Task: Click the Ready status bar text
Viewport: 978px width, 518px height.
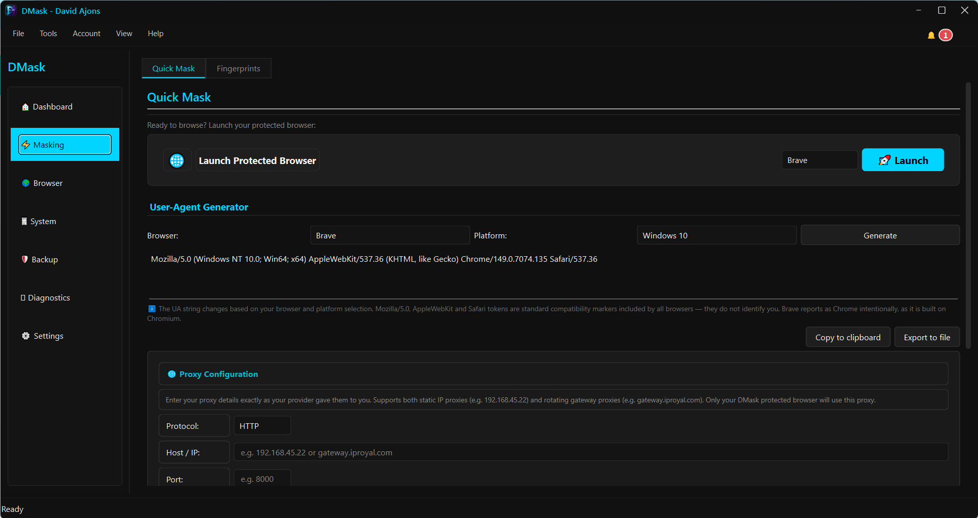Action: pos(12,509)
